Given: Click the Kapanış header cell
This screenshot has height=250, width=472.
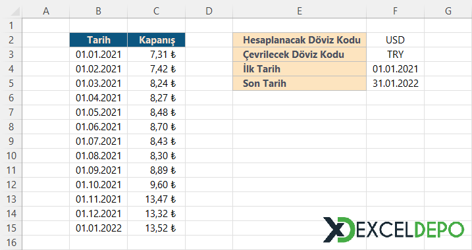Looking at the screenshot, I should [x=156, y=40].
